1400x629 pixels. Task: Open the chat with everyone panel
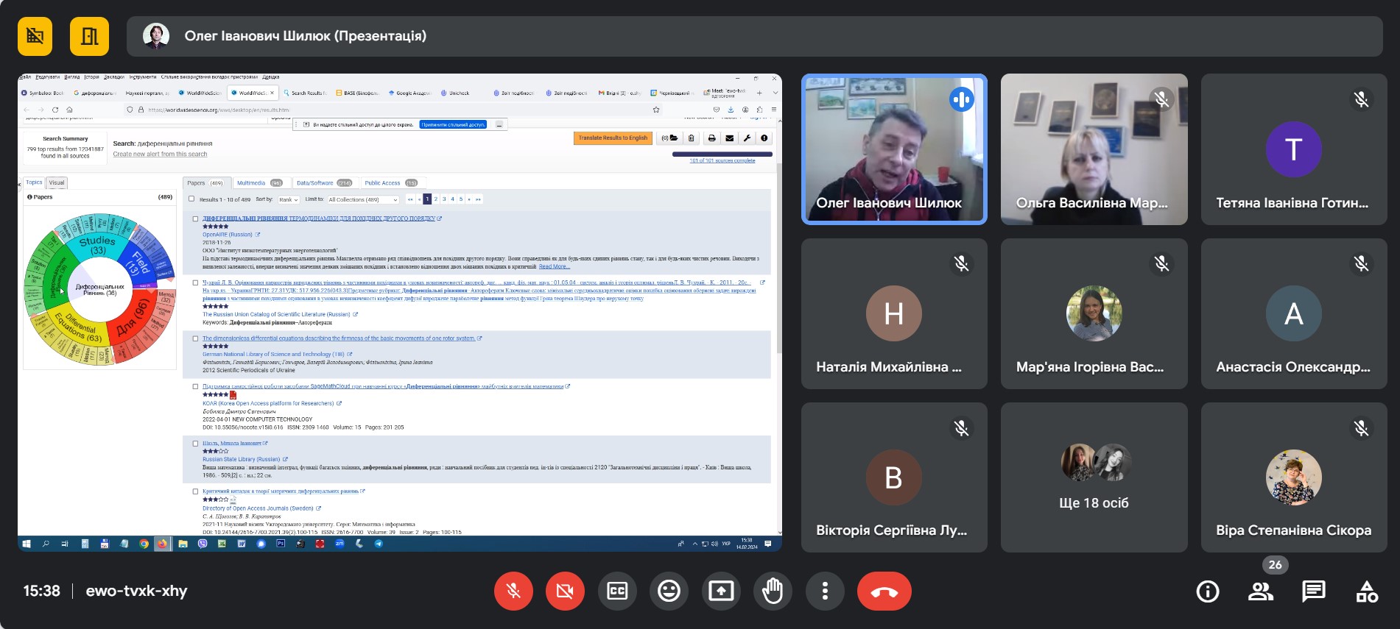click(1313, 591)
